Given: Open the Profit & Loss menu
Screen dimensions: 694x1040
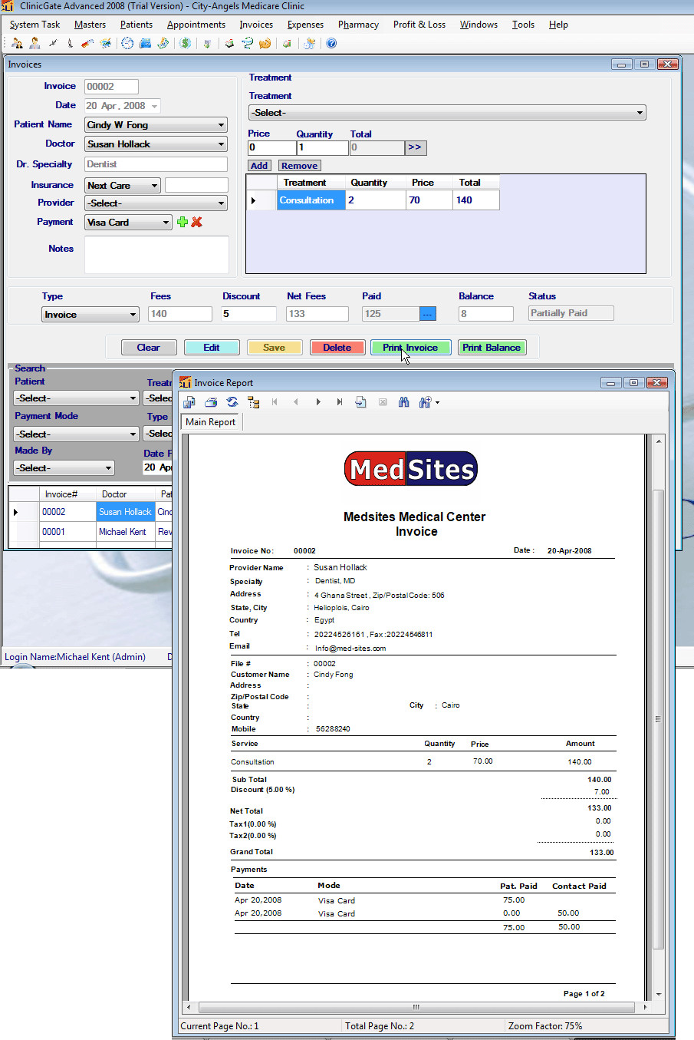Looking at the screenshot, I should pyautogui.click(x=419, y=25).
